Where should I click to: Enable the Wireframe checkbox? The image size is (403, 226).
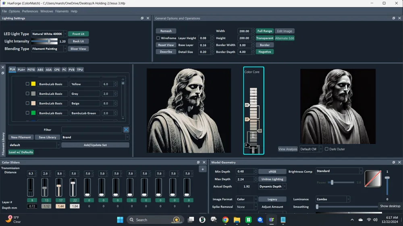tap(158, 38)
